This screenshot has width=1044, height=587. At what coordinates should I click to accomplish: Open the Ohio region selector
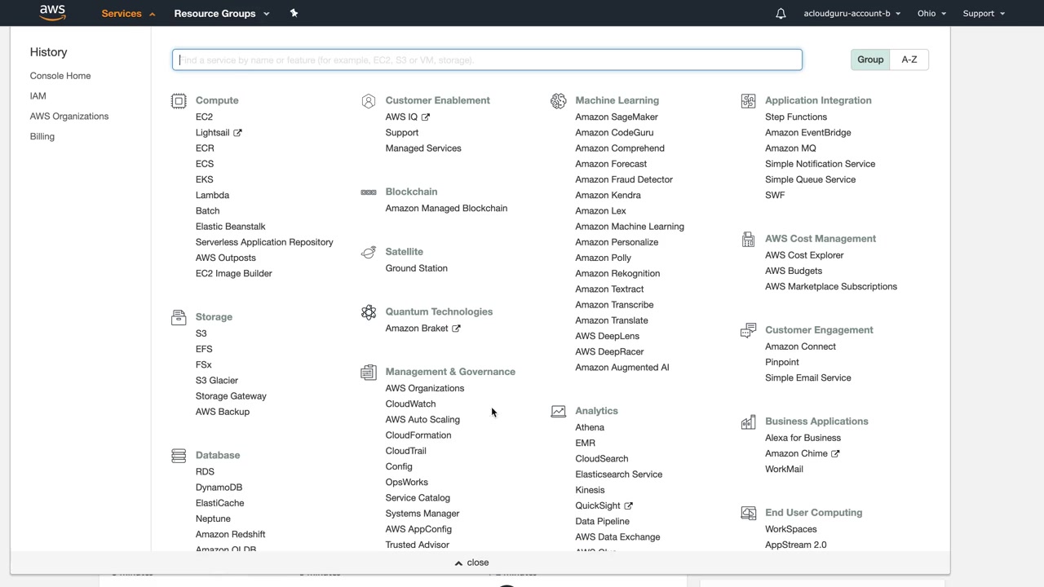tap(931, 14)
